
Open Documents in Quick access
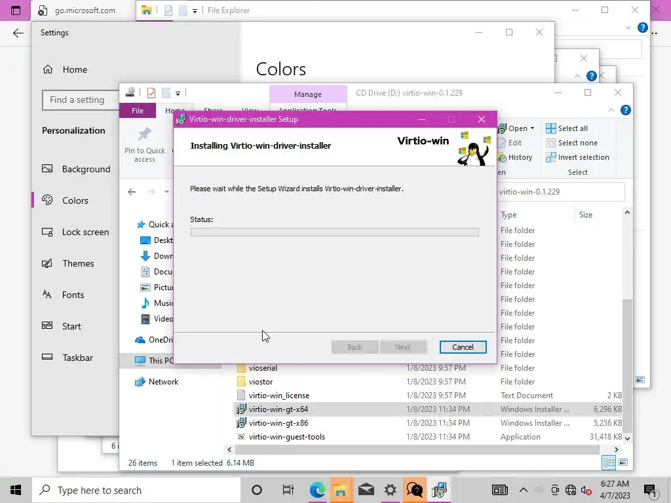click(x=157, y=272)
